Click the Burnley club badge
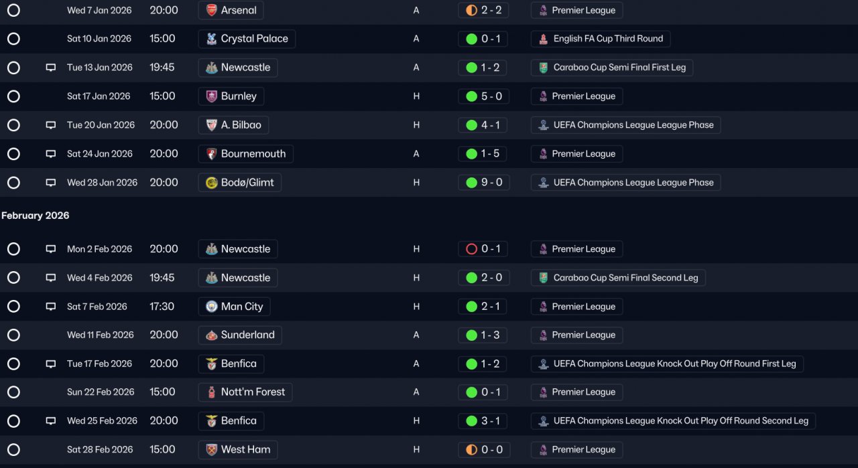 click(x=211, y=96)
